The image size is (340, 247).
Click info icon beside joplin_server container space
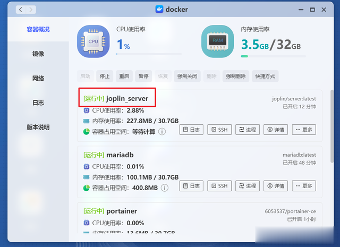pyautogui.click(x=162, y=131)
